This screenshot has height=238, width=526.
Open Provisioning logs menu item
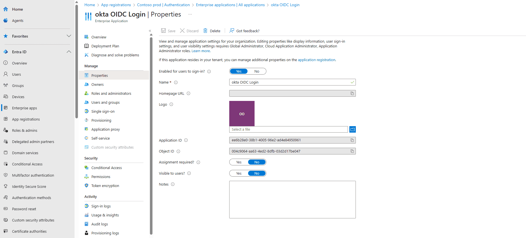(x=114, y=233)
